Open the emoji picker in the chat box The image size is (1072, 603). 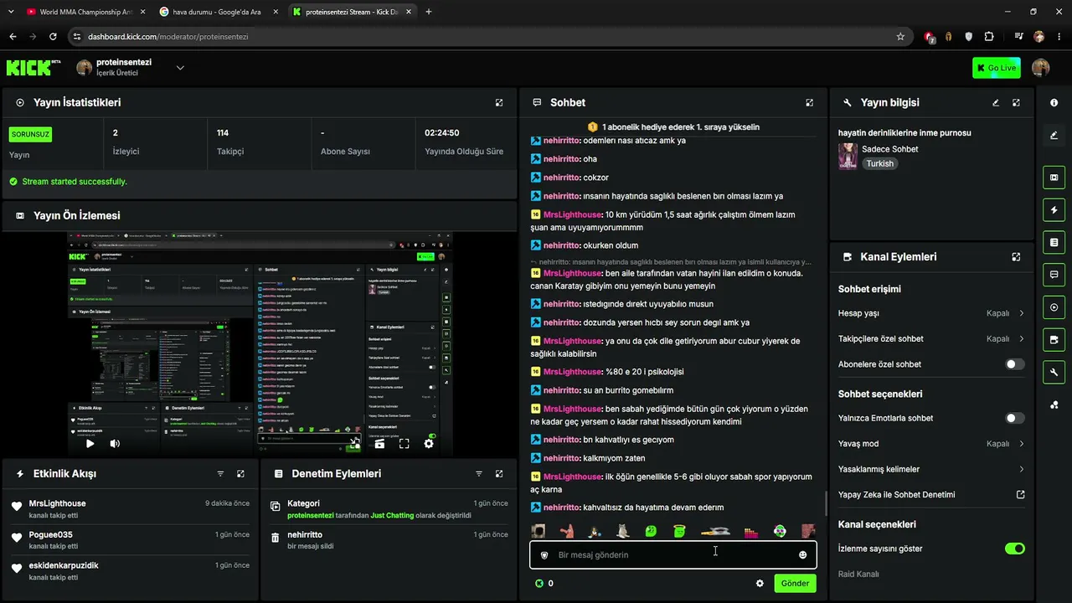[802, 555]
